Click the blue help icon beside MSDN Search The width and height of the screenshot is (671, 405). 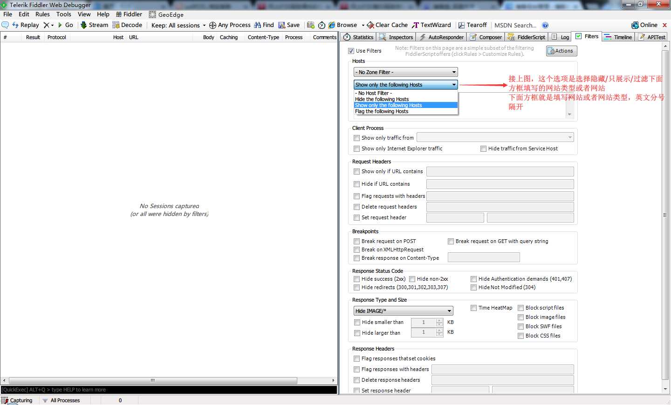[545, 25]
